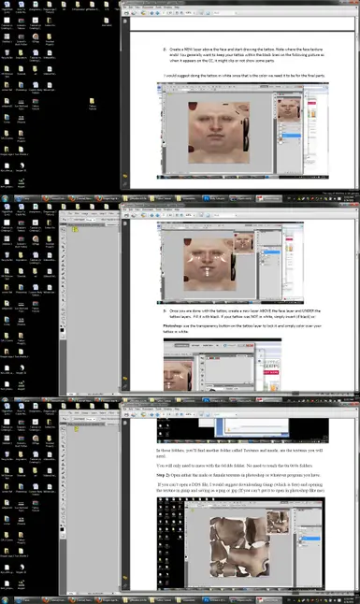
Task: Open Document menu in top screenshot's Reader
Action: click(x=147, y=7)
